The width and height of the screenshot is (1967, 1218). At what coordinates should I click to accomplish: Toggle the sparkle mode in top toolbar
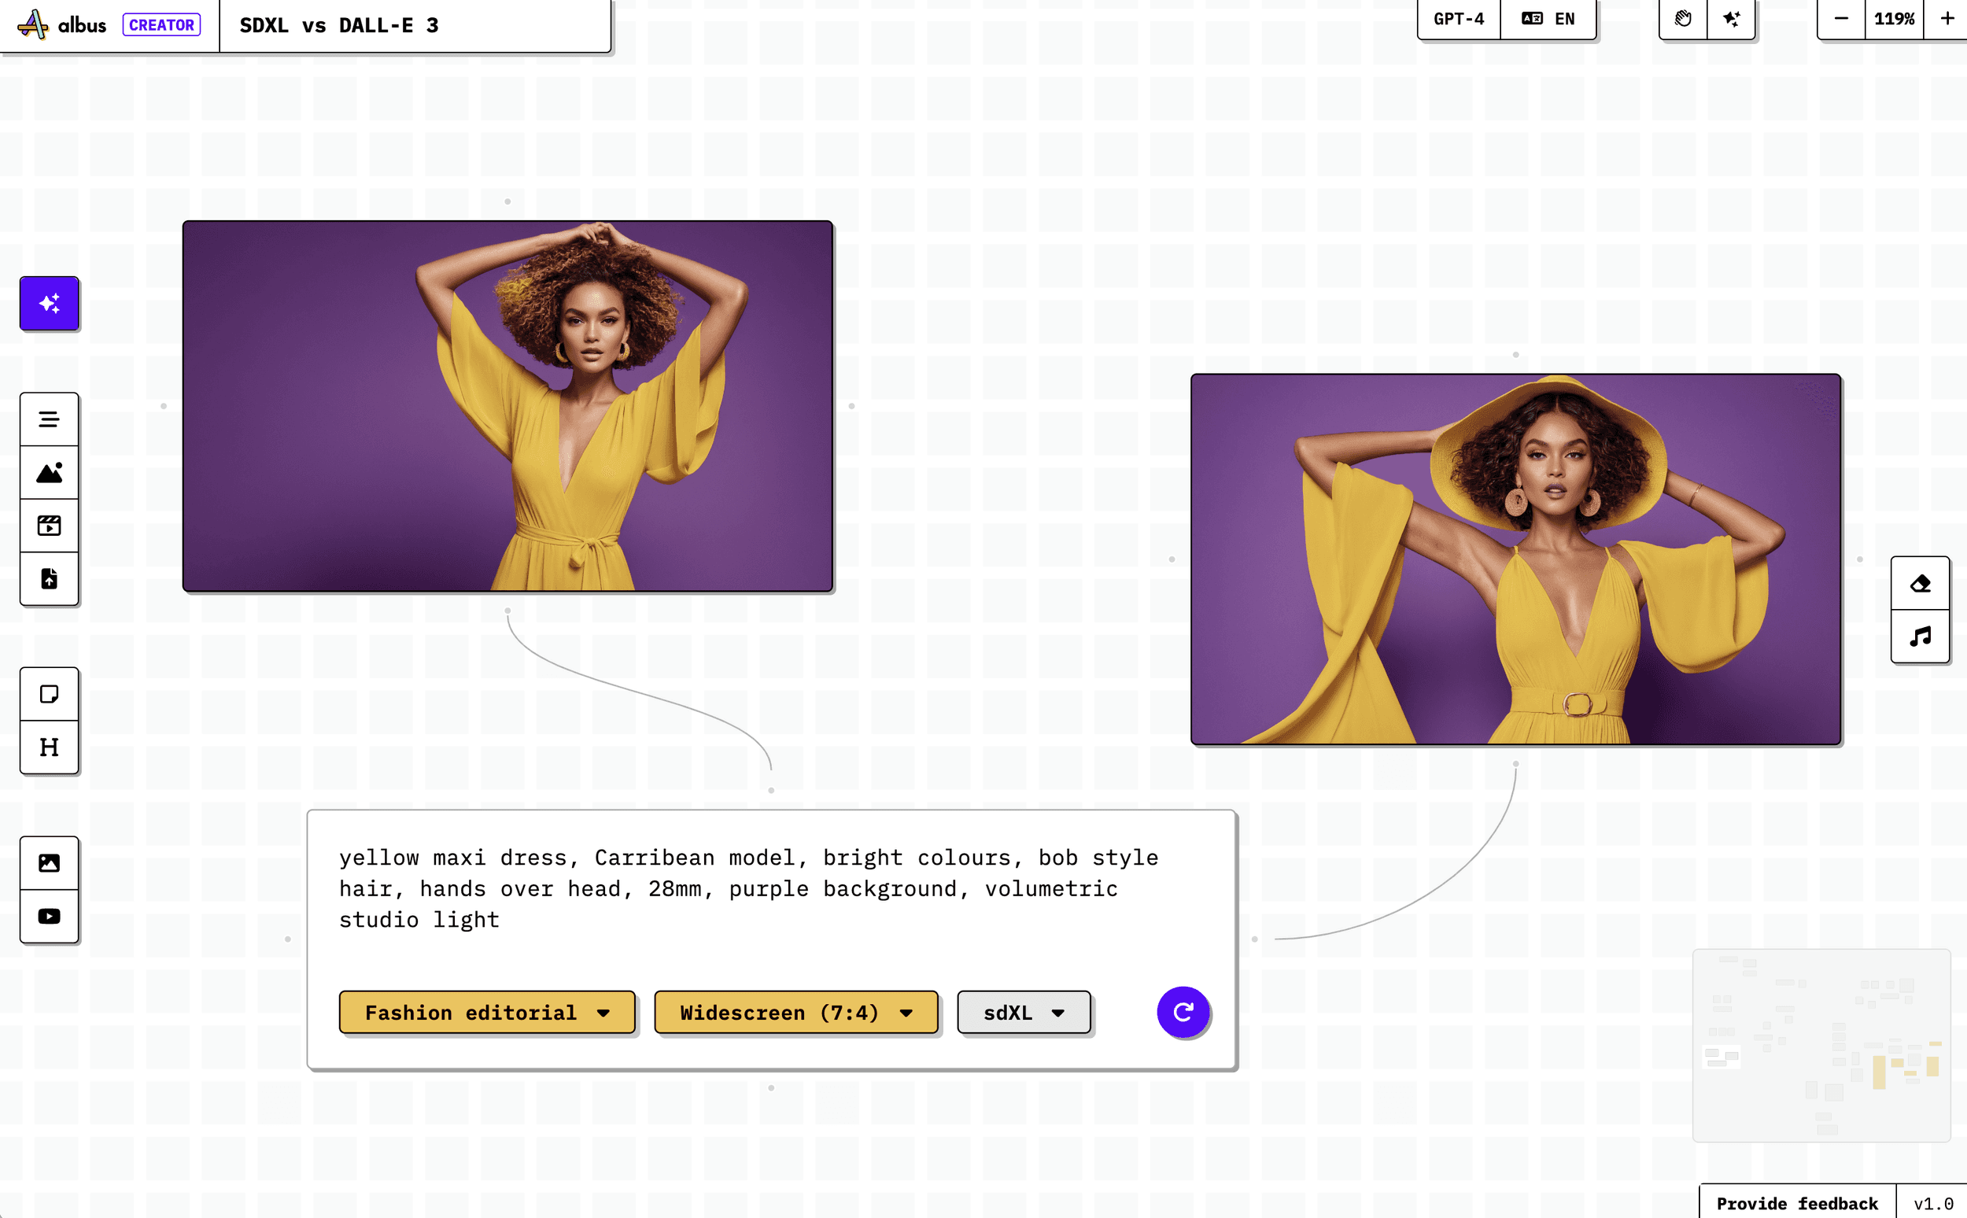pos(1731,19)
